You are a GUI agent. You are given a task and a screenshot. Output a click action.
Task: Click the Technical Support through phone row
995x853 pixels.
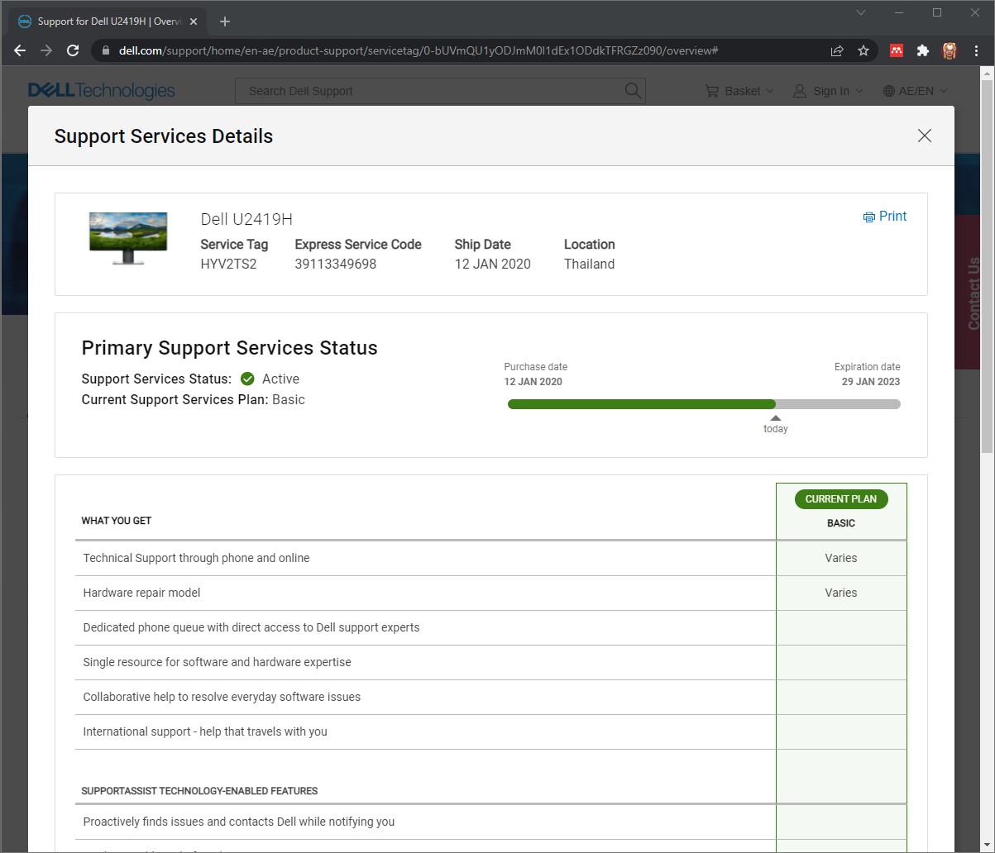491,558
